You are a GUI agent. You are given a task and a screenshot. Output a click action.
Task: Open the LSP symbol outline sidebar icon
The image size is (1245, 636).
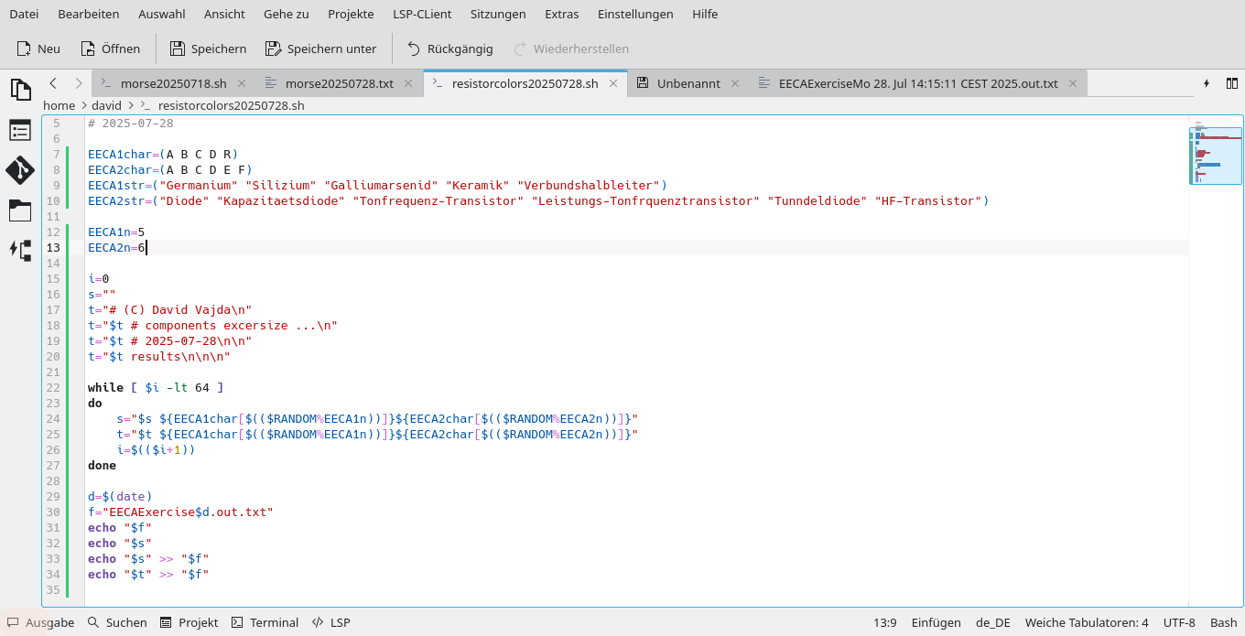click(20, 250)
